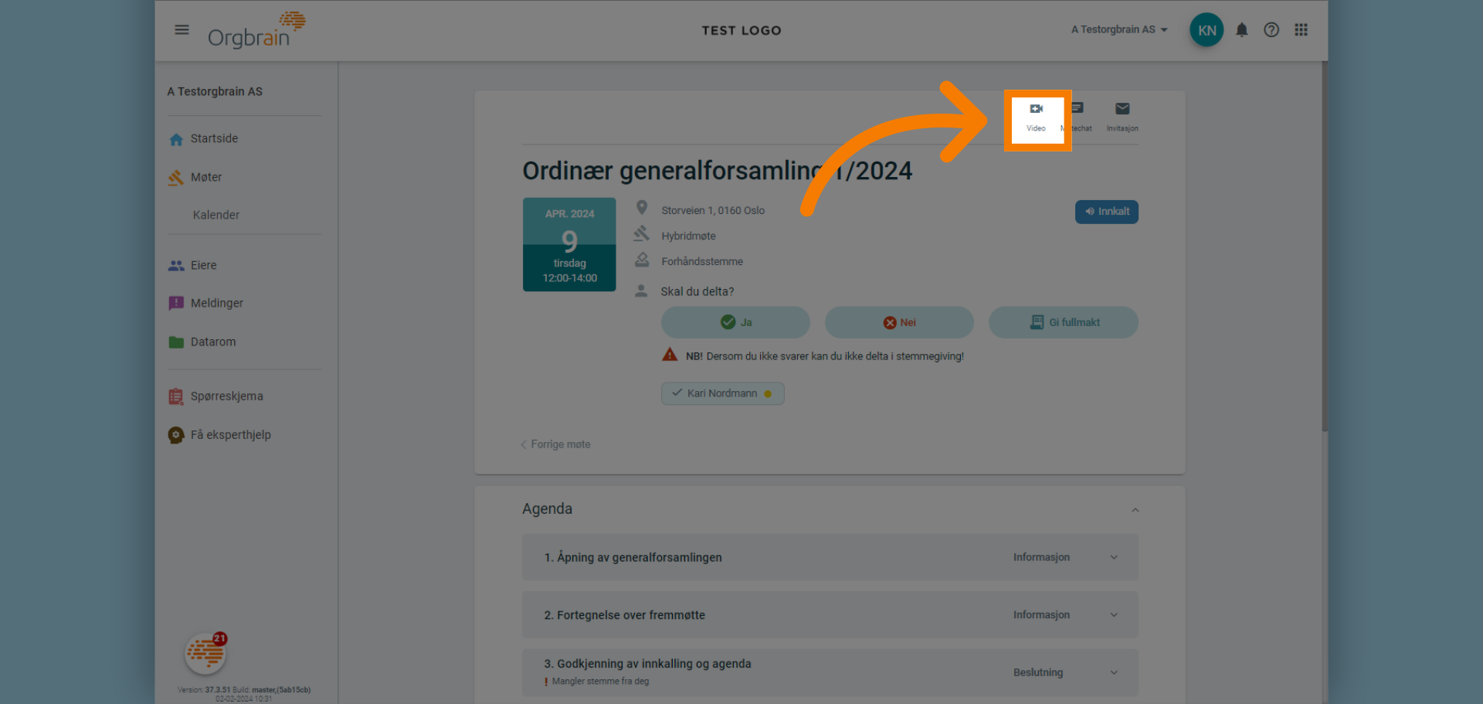1483x704 pixels.
Task: Click the Spørreskjema clipboard icon
Action: pos(176,396)
